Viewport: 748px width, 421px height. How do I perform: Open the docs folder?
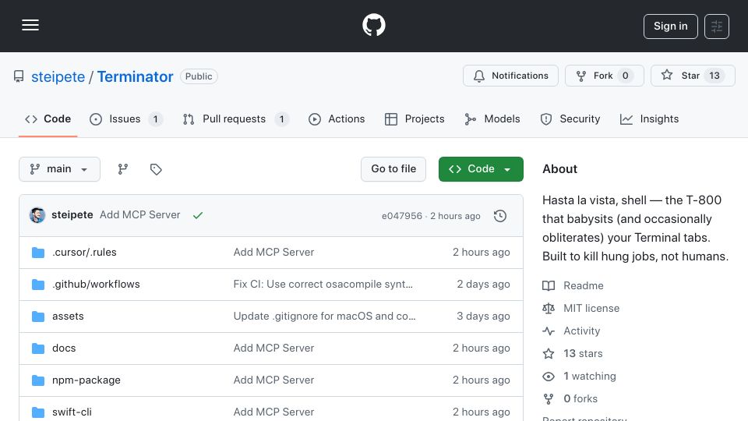(64, 348)
